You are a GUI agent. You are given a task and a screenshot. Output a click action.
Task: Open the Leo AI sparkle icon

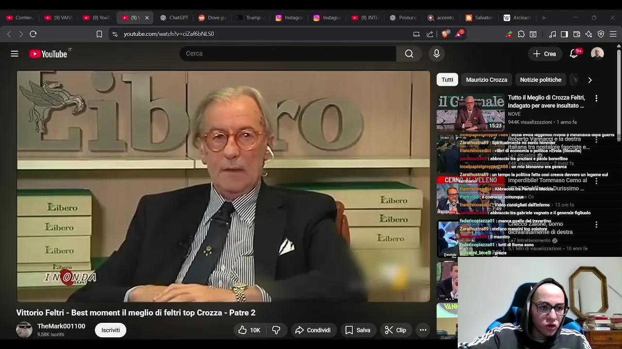[x=588, y=34]
